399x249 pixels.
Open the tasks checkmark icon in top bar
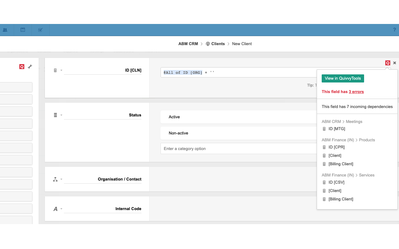(x=40, y=30)
